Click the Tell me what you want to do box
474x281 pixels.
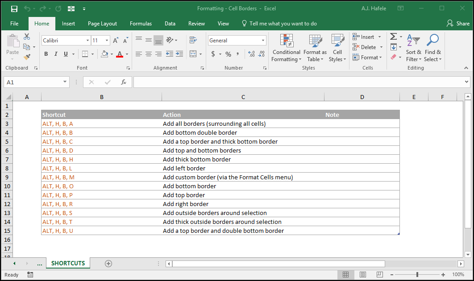(279, 24)
